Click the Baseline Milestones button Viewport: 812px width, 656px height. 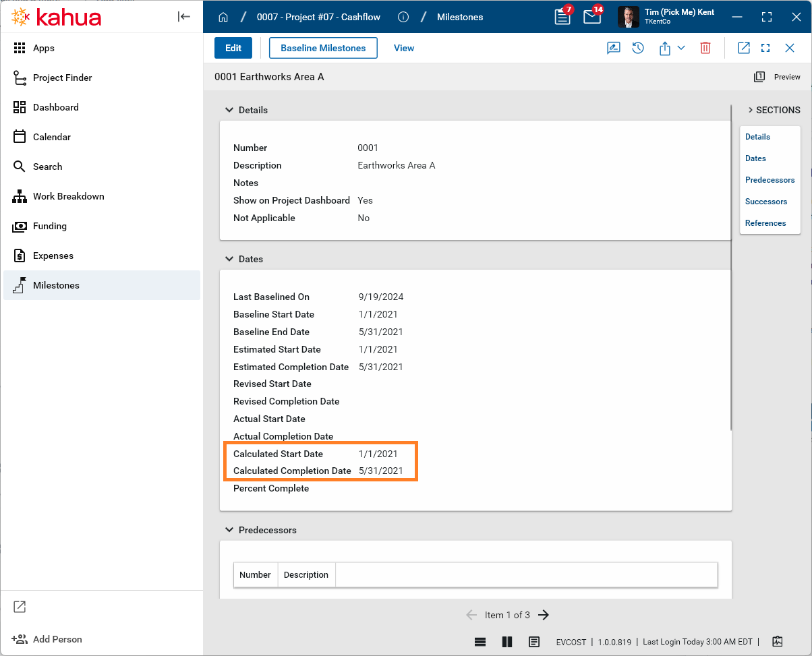pyautogui.click(x=323, y=48)
